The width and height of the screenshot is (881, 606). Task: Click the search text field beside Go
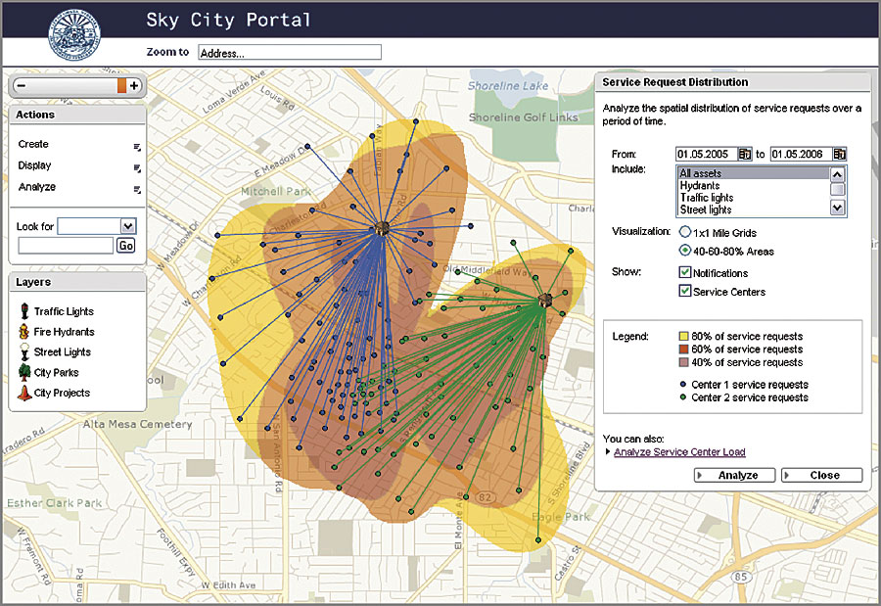coord(66,245)
